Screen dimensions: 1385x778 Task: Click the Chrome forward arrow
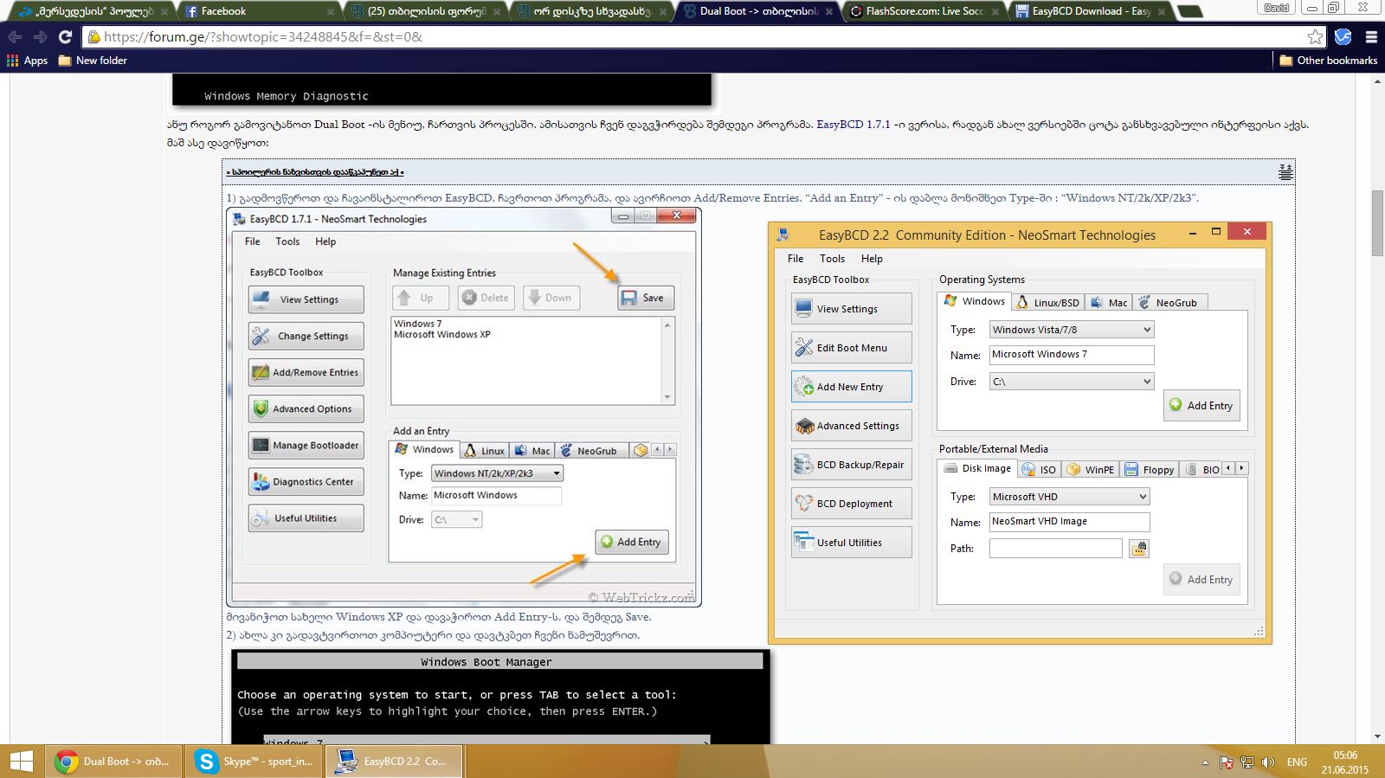click(40, 37)
